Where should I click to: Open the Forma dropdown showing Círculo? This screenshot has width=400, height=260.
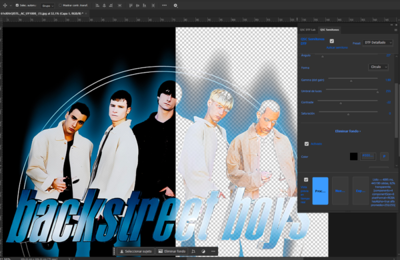(378, 67)
